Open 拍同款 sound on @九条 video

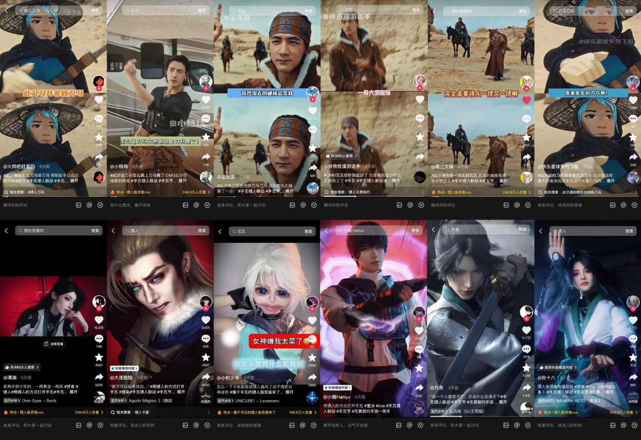tap(526, 407)
